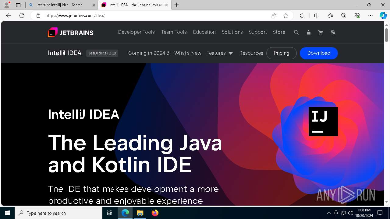Open the Team Tools menu
390x219 pixels.
click(174, 32)
